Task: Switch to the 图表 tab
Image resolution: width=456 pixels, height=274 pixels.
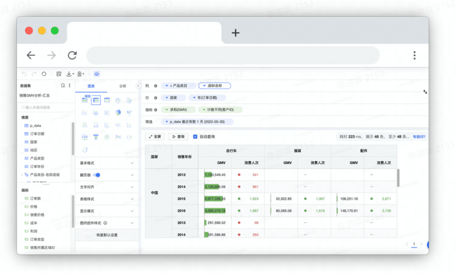Action: (91, 86)
